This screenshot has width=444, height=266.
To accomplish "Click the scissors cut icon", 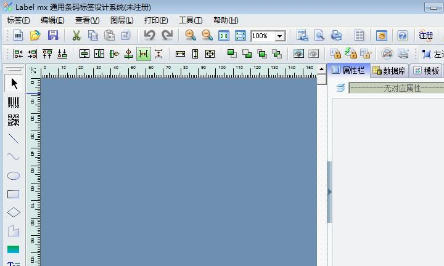I will point(76,36).
